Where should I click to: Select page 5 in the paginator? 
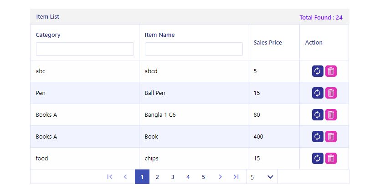203,177
